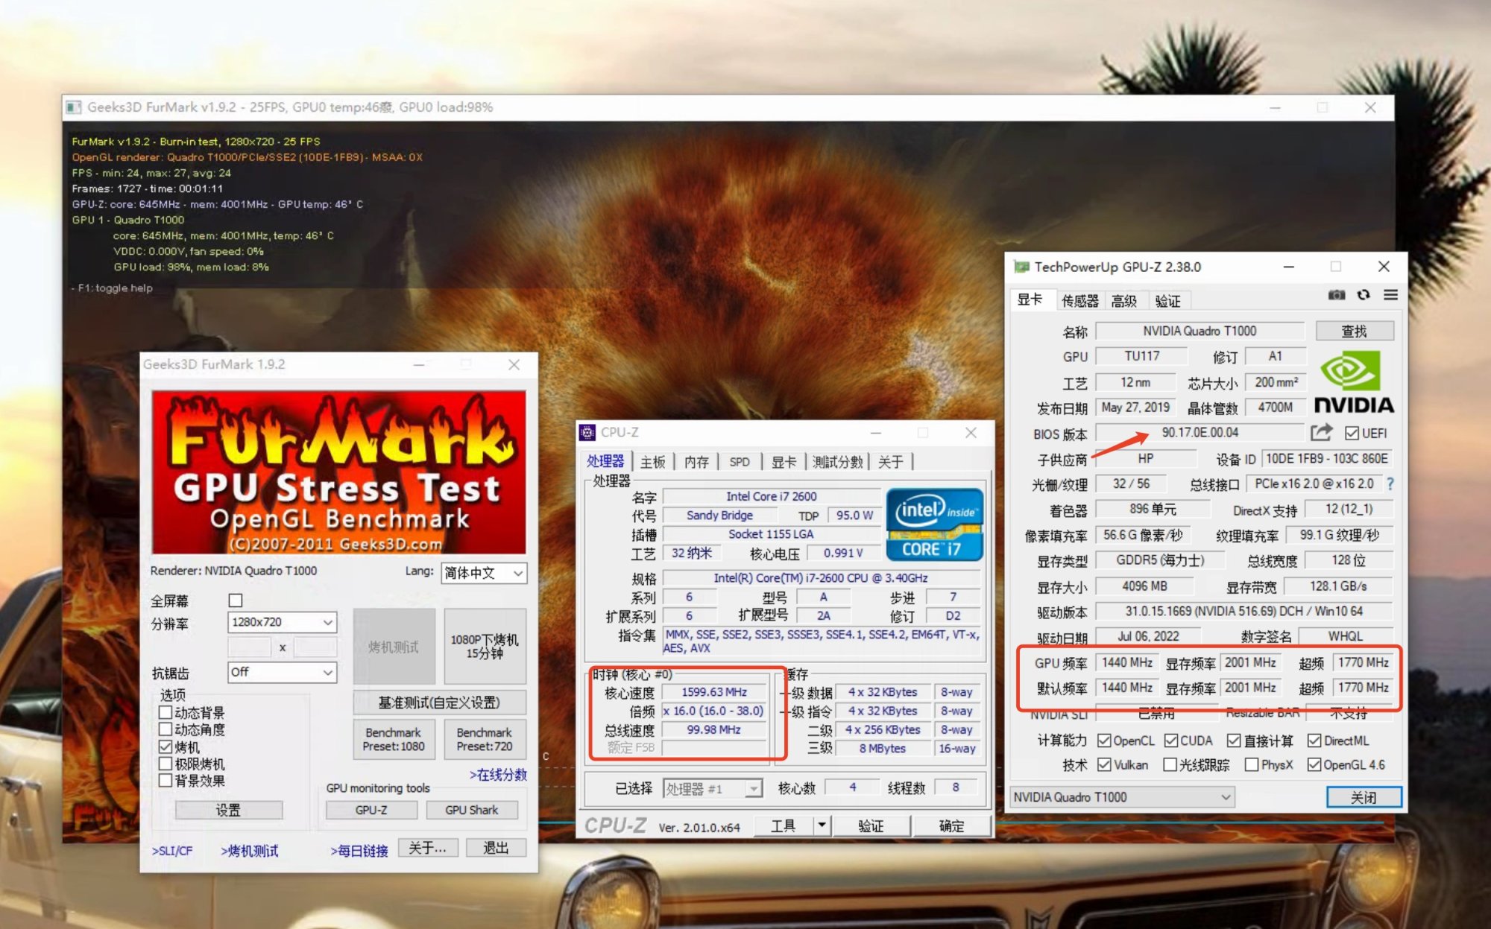Click 退出 exit button in FurMark
1491x929 pixels.
click(x=496, y=848)
